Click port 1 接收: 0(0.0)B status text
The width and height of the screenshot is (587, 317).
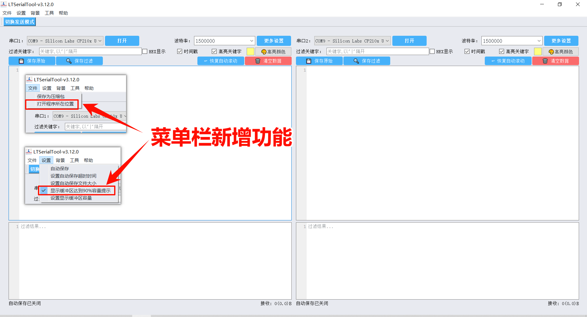(x=276, y=303)
